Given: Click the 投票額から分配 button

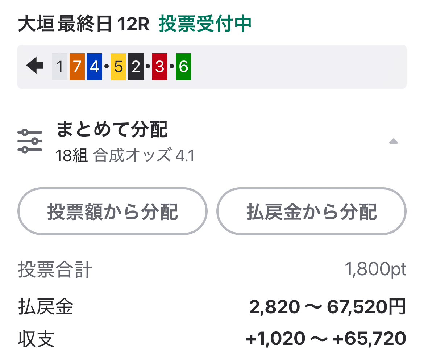Looking at the screenshot, I should [x=112, y=211].
